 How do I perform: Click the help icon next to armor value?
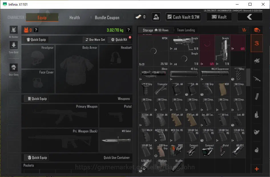(36, 30)
